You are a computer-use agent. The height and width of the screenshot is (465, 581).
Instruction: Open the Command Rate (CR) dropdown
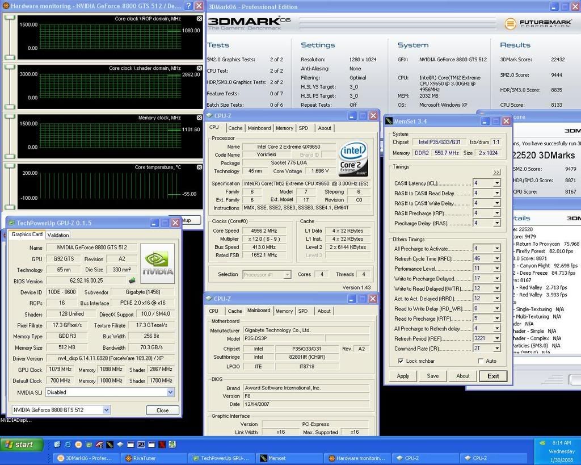click(496, 348)
